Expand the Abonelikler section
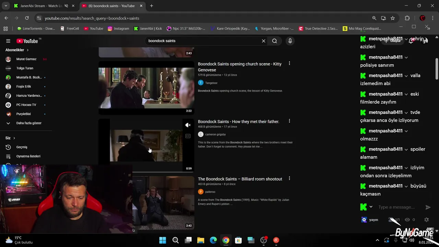The height and width of the screenshot is (247, 439). (17, 50)
